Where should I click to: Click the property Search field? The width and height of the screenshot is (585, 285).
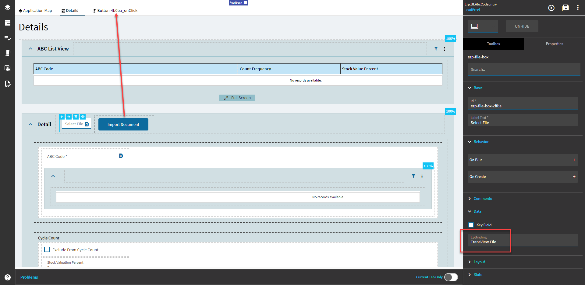point(524,70)
